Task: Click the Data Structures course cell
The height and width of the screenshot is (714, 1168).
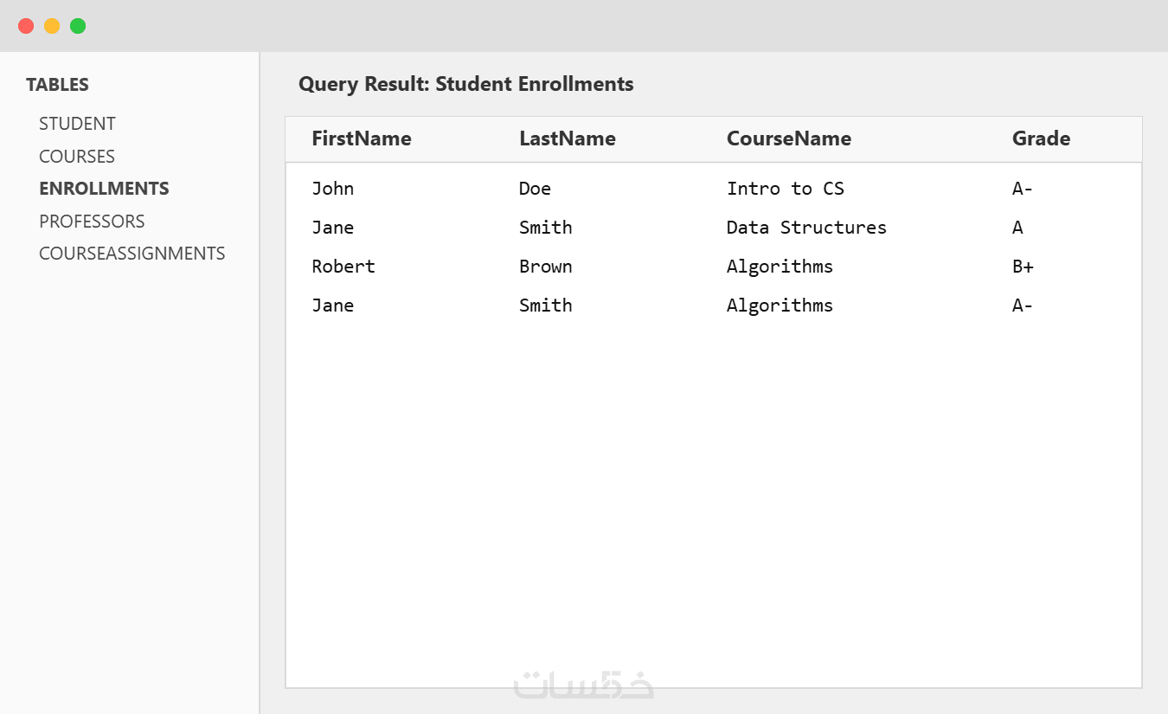Action: tap(806, 228)
